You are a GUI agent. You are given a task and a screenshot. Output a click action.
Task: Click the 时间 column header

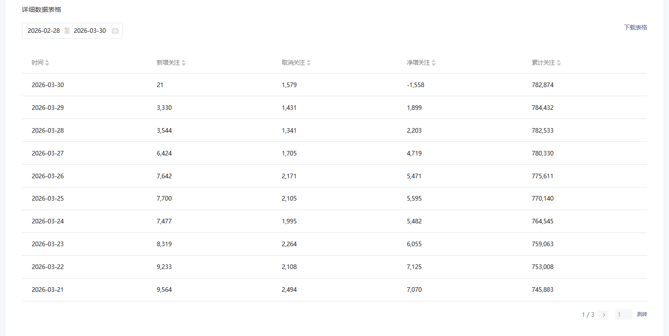[37, 63]
